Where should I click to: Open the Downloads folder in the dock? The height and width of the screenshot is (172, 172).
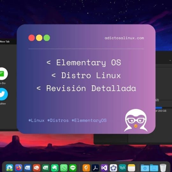145,168
